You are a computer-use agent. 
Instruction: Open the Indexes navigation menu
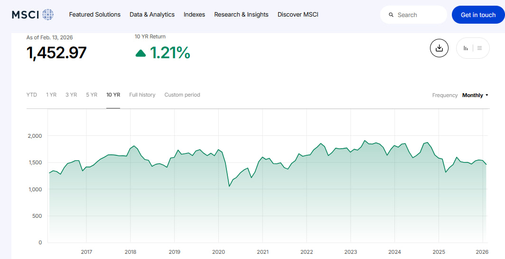194,15
